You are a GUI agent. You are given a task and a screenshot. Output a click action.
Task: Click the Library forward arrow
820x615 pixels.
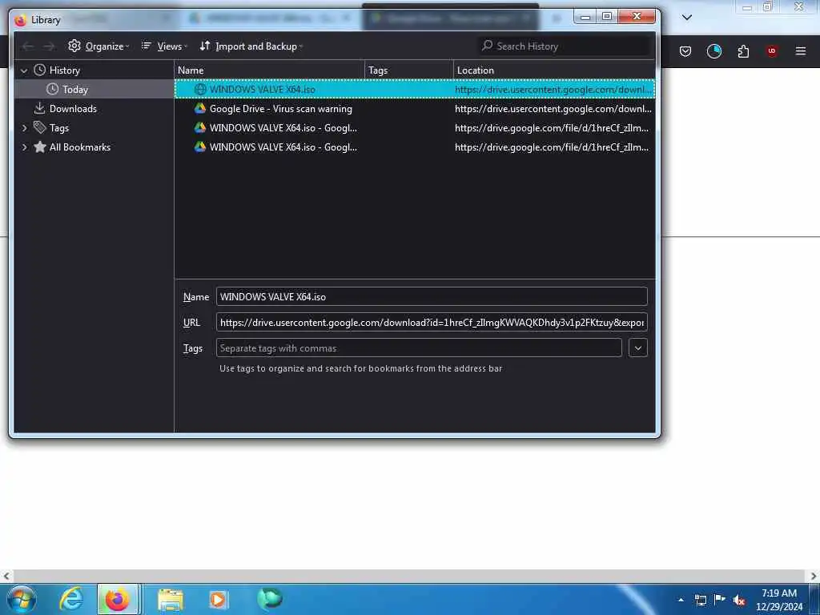(x=49, y=46)
